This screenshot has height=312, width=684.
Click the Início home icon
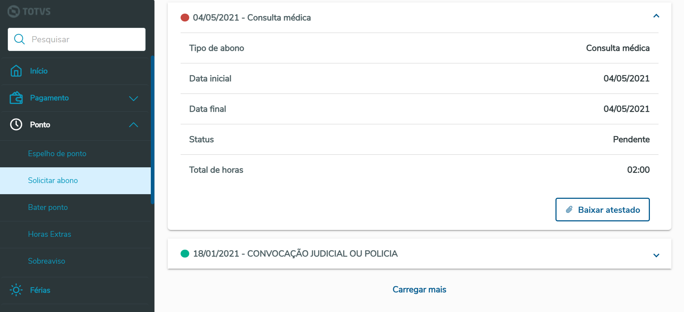pos(16,71)
